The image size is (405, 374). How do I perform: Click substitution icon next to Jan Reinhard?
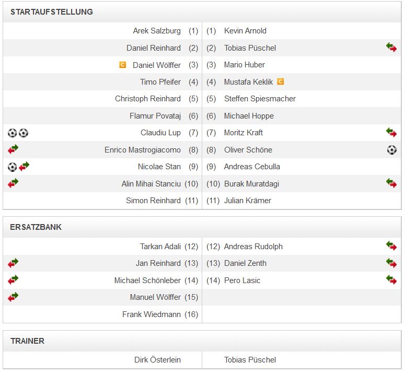click(13, 263)
